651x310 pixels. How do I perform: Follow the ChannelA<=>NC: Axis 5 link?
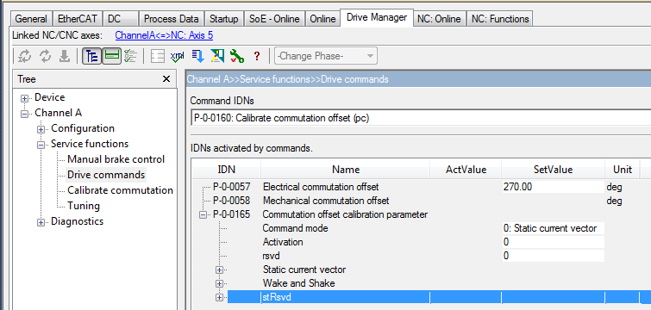(x=164, y=35)
